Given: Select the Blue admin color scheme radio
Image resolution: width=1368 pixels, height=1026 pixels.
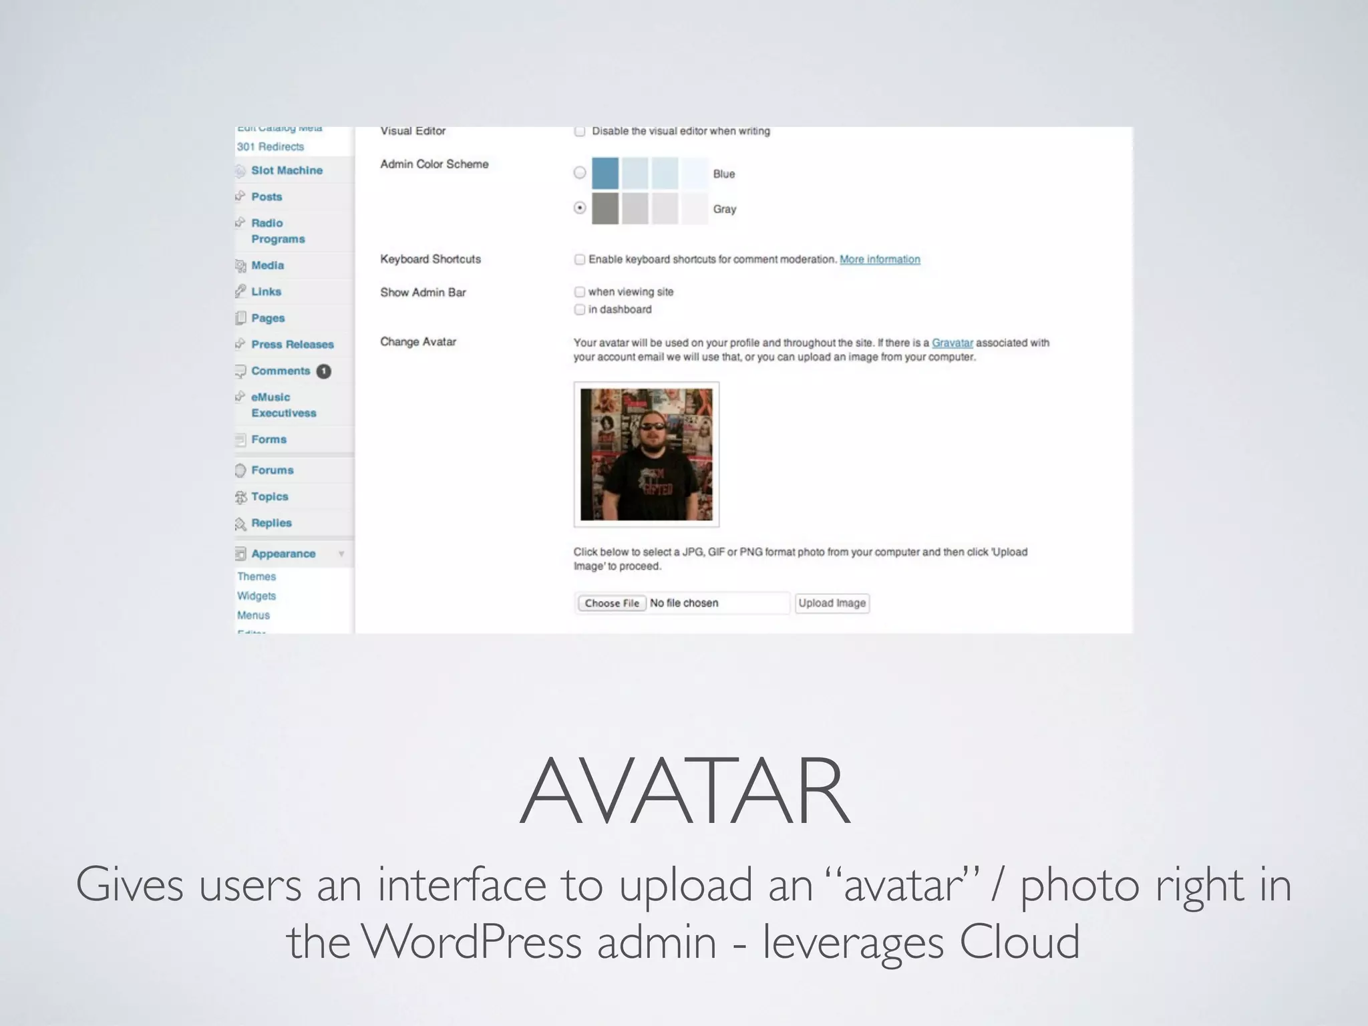Looking at the screenshot, I should click(580, 173).
